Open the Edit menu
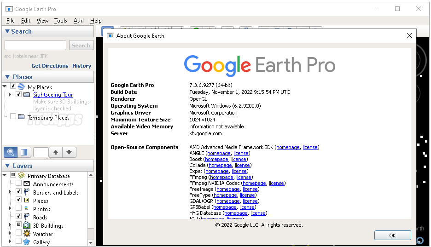The height and width of the screenshot is (247, 431). point(26,21)
